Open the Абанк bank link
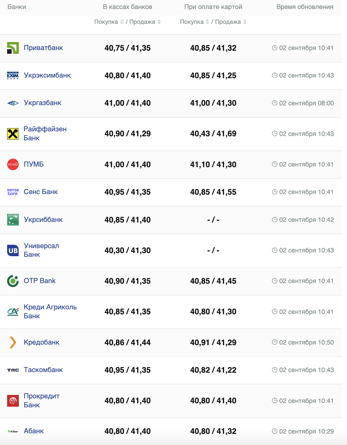347x445 pixels. pyautogui.click(x=34, y=431)
